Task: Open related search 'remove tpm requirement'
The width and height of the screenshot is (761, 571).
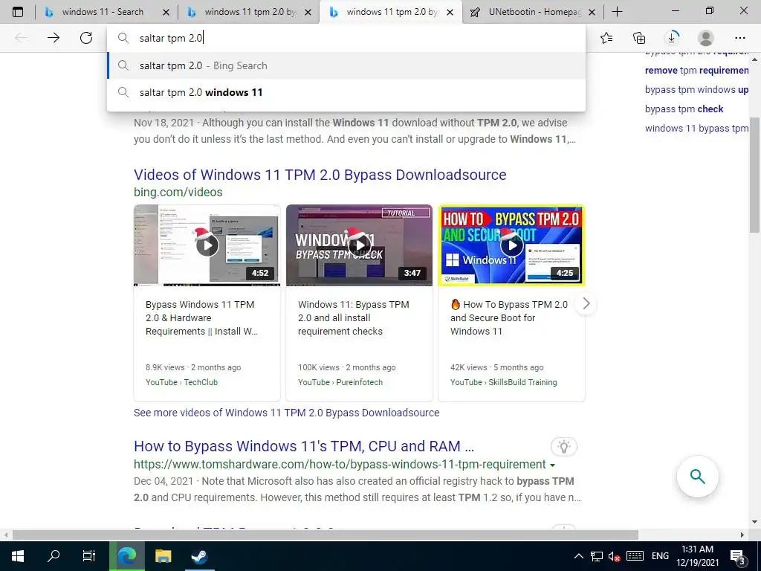Action: click(x=697, y=71)
